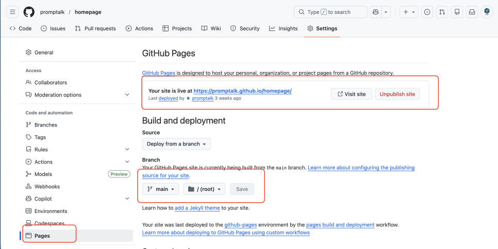Select the Settings tab
The image size is (498, 249).
(322, 28)
